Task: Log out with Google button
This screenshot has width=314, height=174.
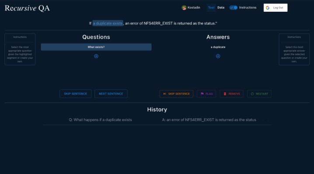Action: (276, 7)
